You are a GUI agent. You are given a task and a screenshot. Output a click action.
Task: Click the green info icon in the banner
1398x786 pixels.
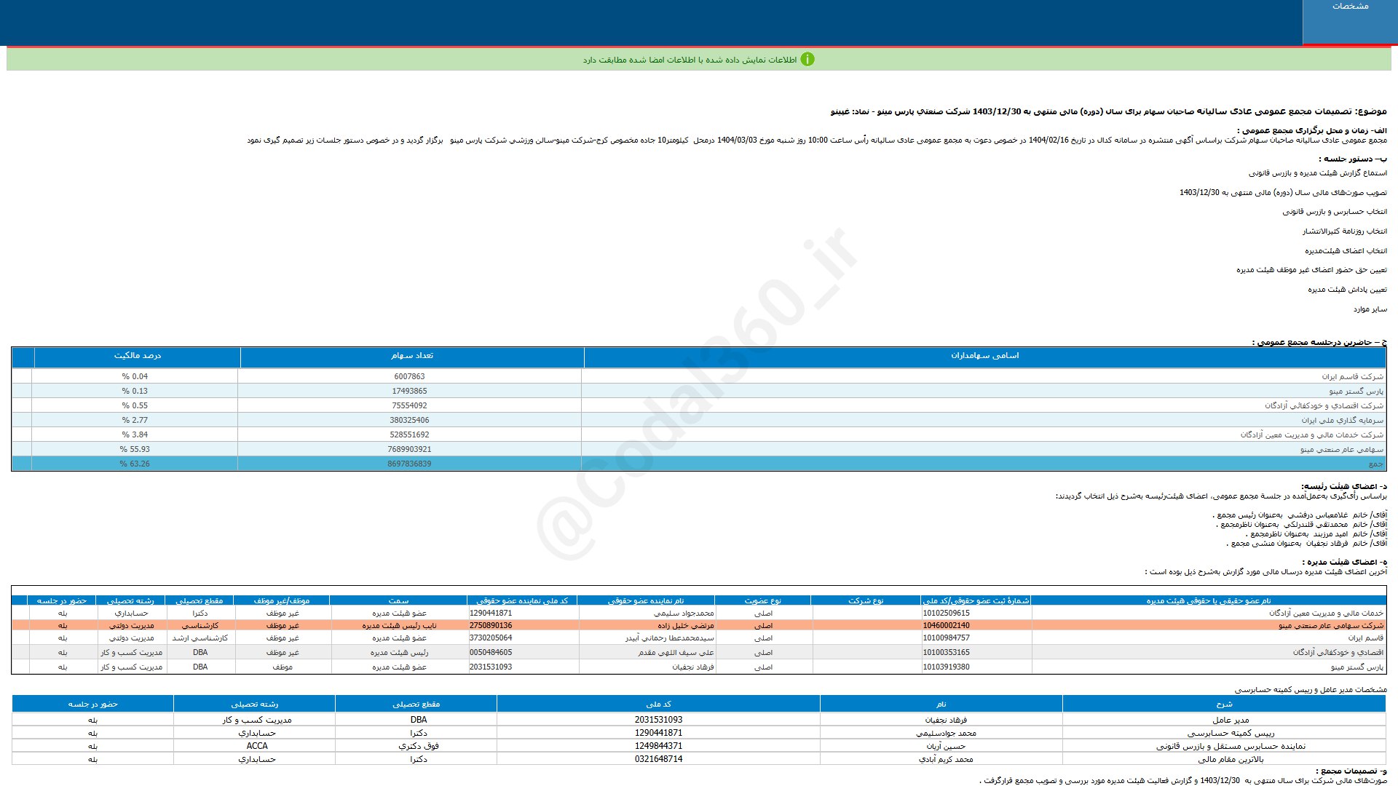click(x=807, y=60)
